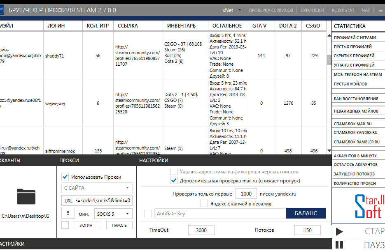Select НЕВАЛИДНЫХ МЭЙЛОВ statistic row
This screenshot has width=385, height=251.
(359, 111)
